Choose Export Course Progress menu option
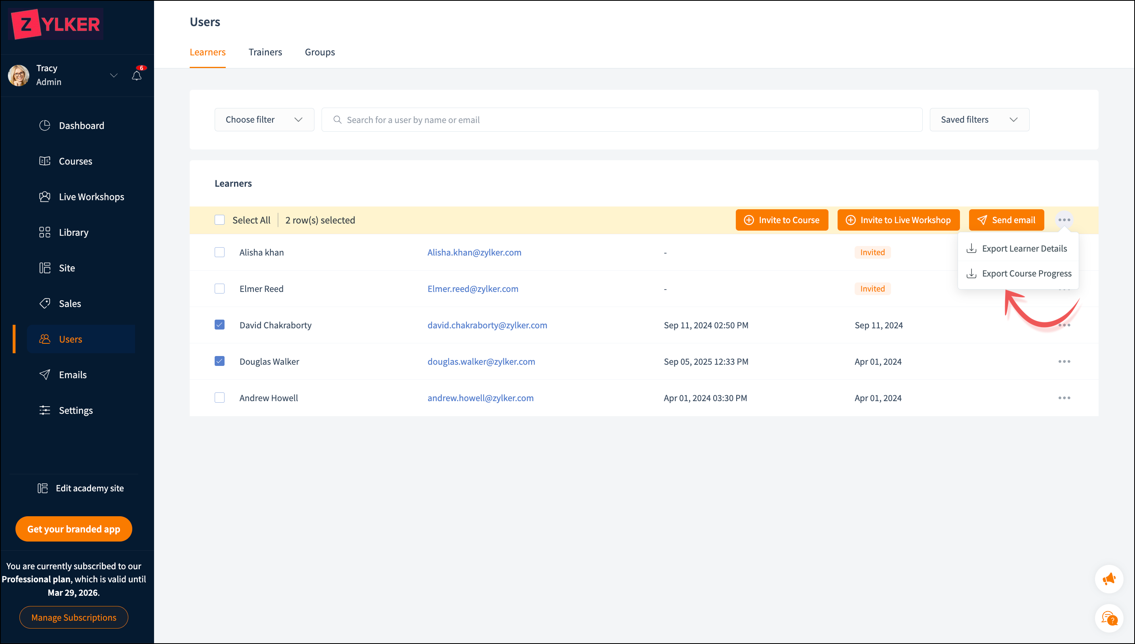This screenshot has height=644, width=1135. point(1026,273)
